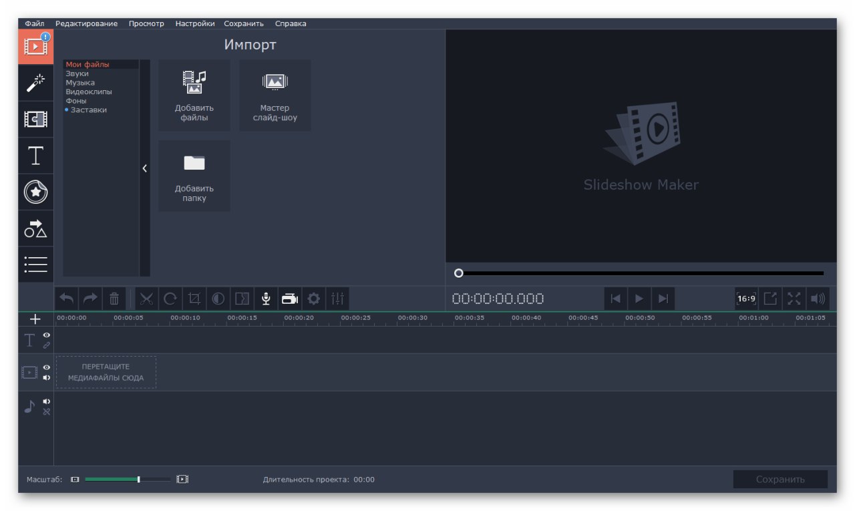The height and width of the screenshot is (511, 855).
Task: Open the More tools list tab
Action: (x=36, y=264)
